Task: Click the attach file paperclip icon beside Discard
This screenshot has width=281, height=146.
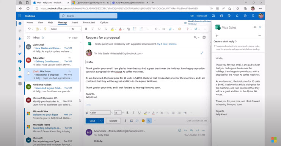Action: (x=125, y=121)
